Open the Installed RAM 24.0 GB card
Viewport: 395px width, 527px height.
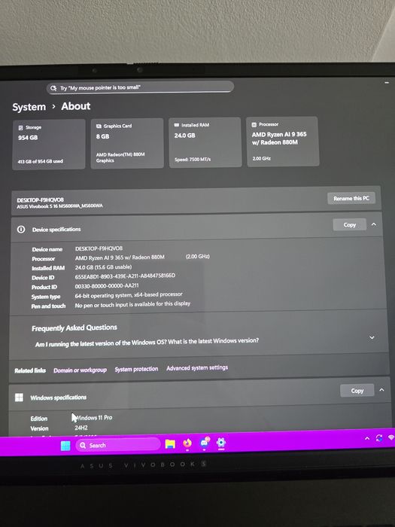coord(205,142)
